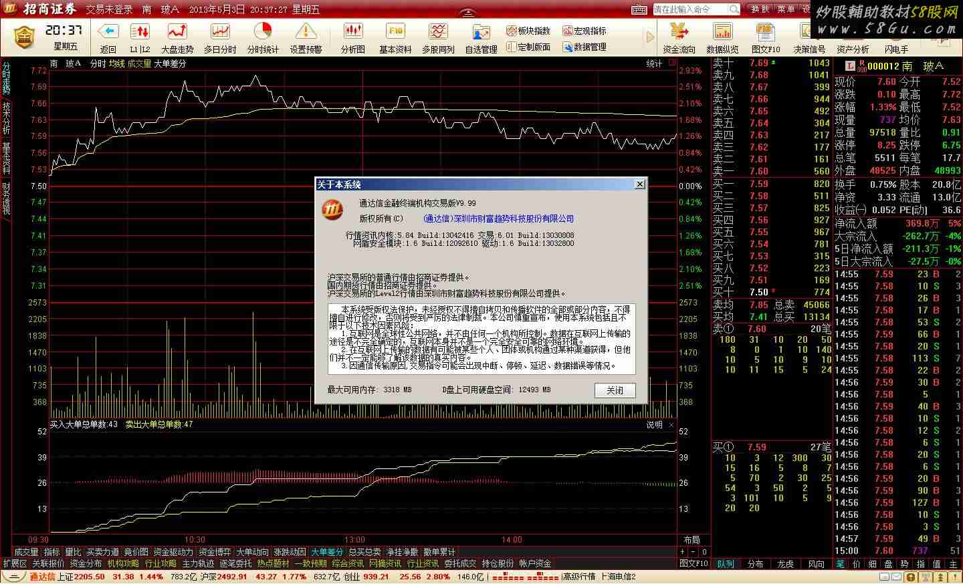The width and height of the screenshot is (963, 584).
Task: Click the 统计 button above chart
Action: 654,63
